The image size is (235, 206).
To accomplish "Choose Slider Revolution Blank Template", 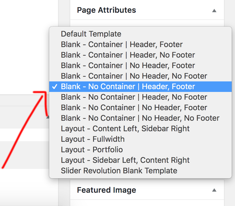I will [140, 171].
